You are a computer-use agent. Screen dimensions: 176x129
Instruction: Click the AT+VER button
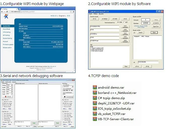[x=115, y=19]
